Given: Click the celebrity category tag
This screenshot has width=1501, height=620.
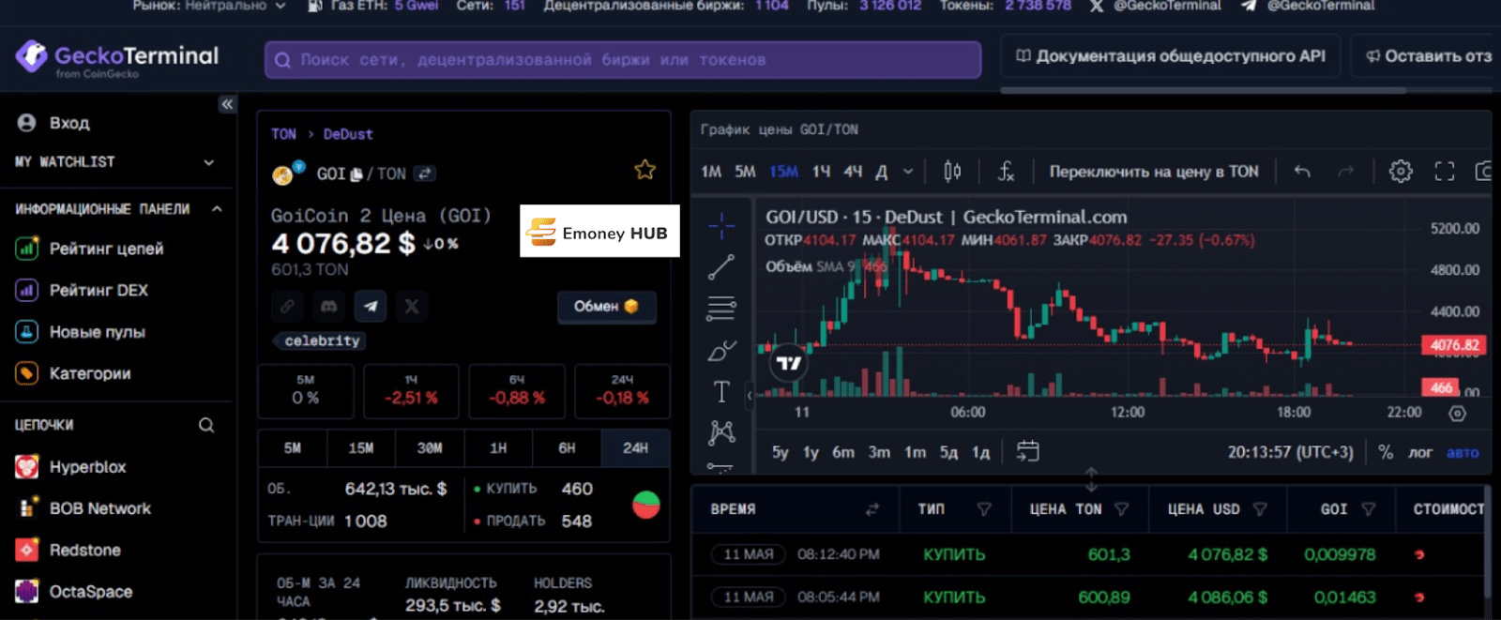Looking at the screenshot, I should tap(322, 341).
